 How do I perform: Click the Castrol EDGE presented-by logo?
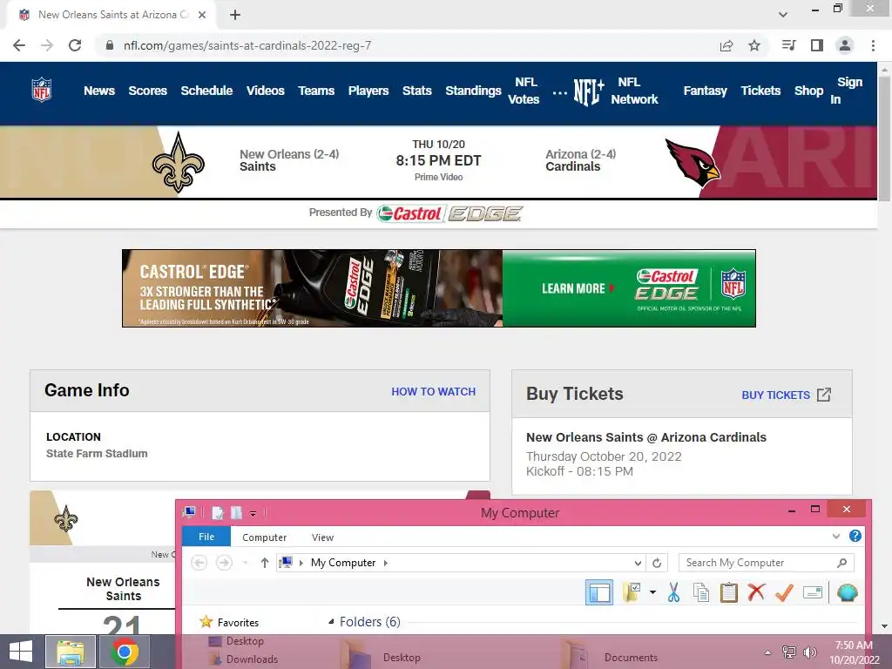[449, 213]
